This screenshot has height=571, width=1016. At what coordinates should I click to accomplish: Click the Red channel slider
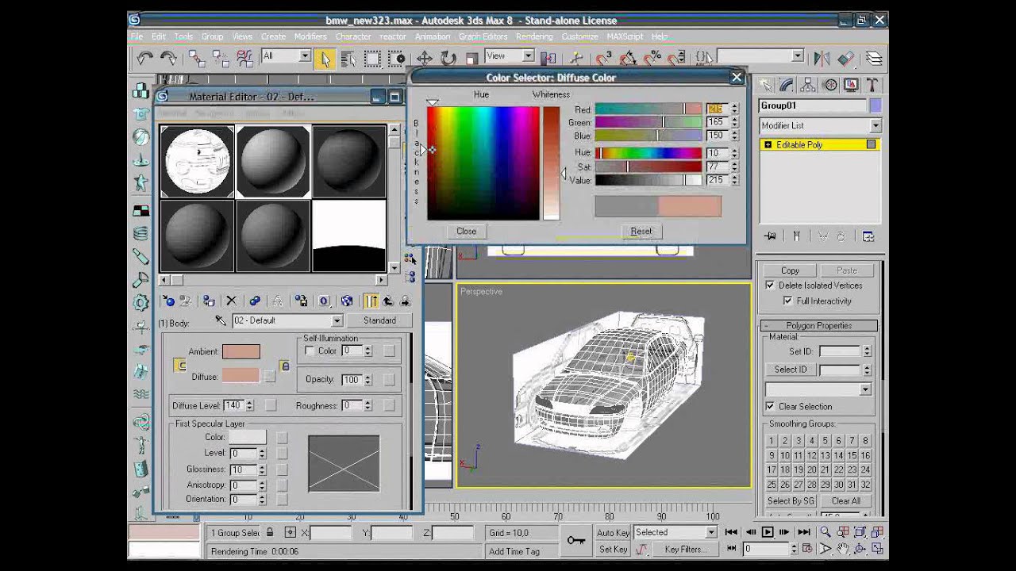[648, 109]
